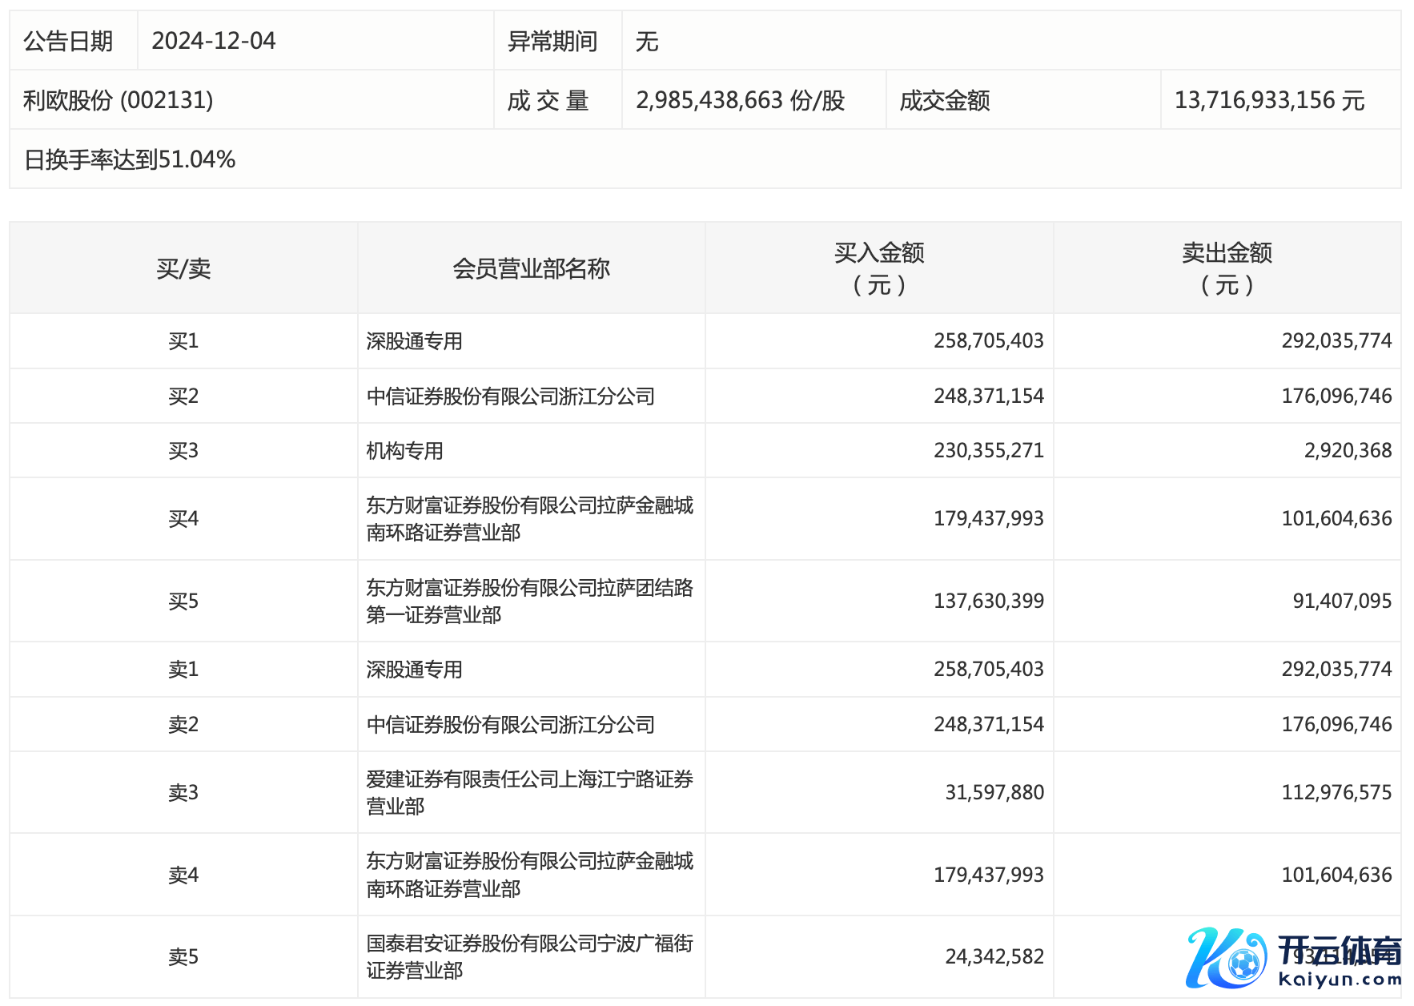Screen dimensions: 1414x1006
Task: Click the 会员营业部名称 column header
Action: coord(531,268)
